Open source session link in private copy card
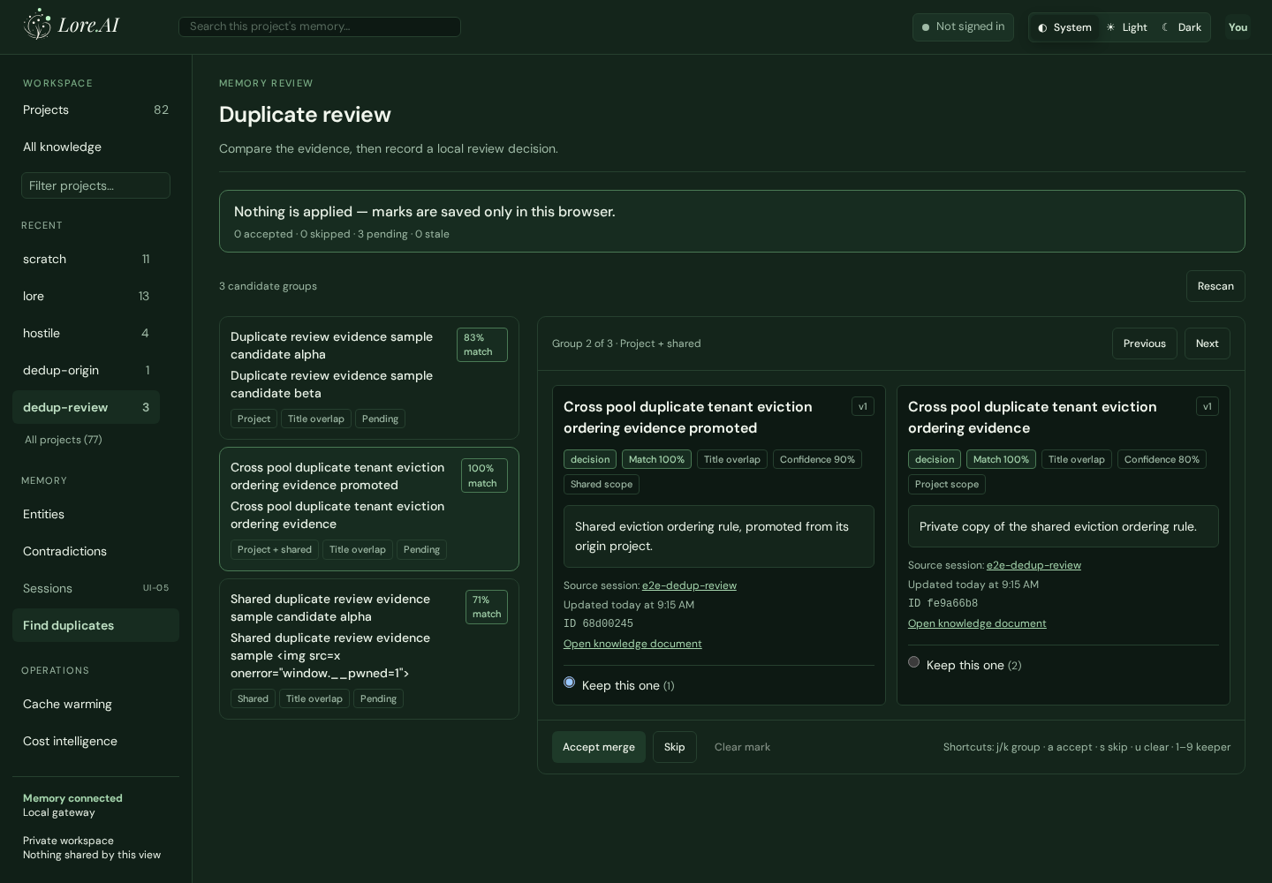This screenshot has height=883, width=1272. 1033,565
